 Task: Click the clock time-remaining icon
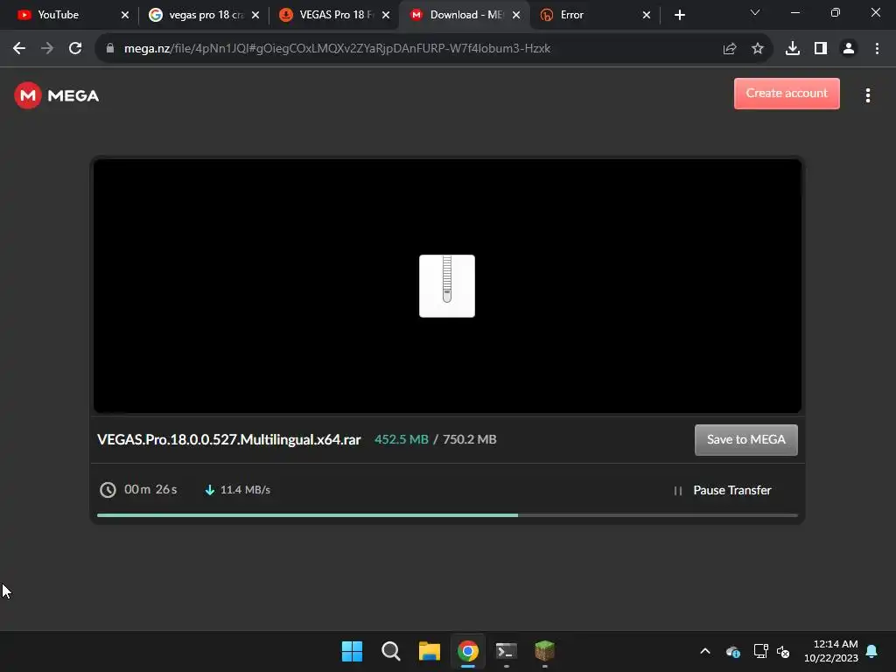click(108, 490)
